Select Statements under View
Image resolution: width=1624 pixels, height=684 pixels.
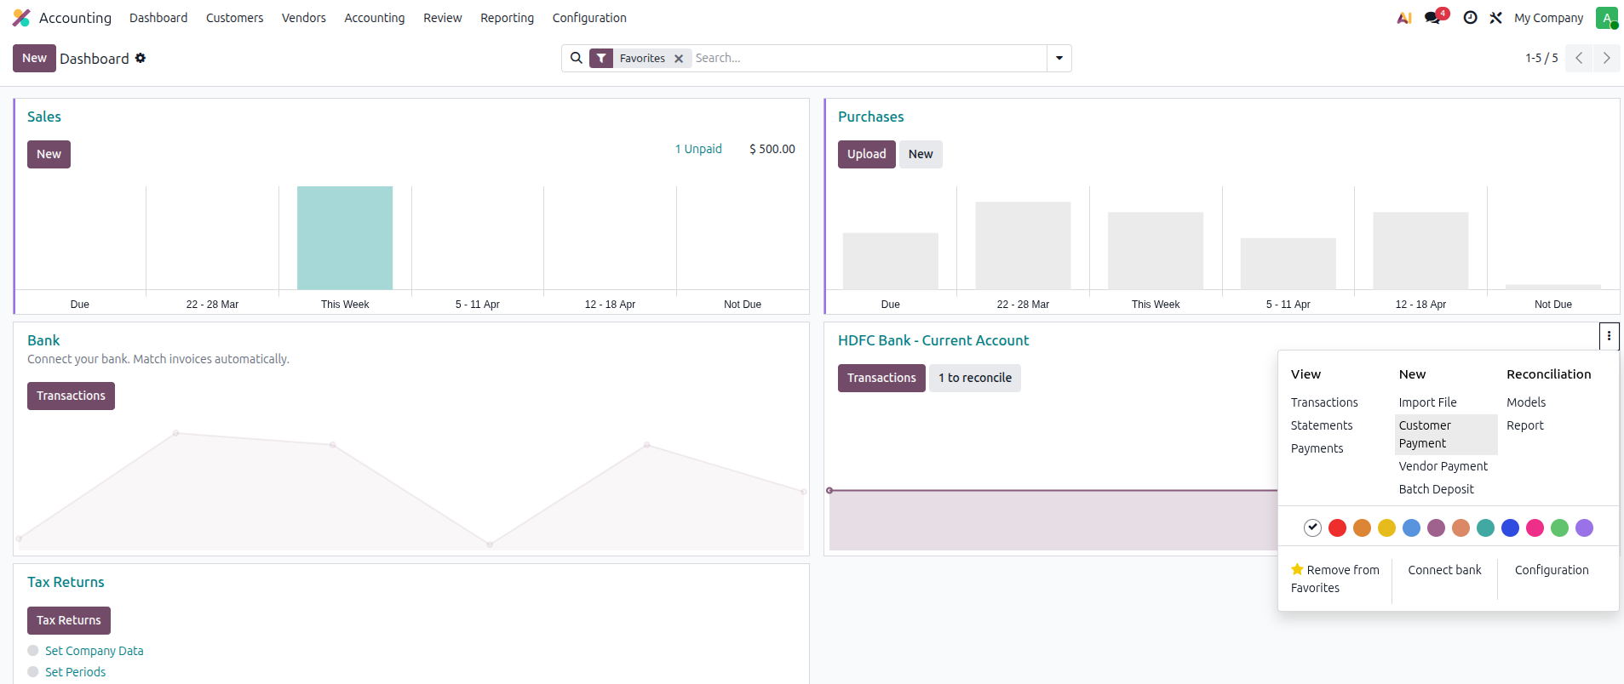tap(1322, 425)
